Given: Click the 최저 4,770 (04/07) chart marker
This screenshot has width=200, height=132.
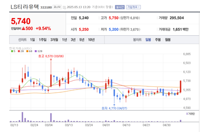Looking at the screenshot, I should coord(114,108).
